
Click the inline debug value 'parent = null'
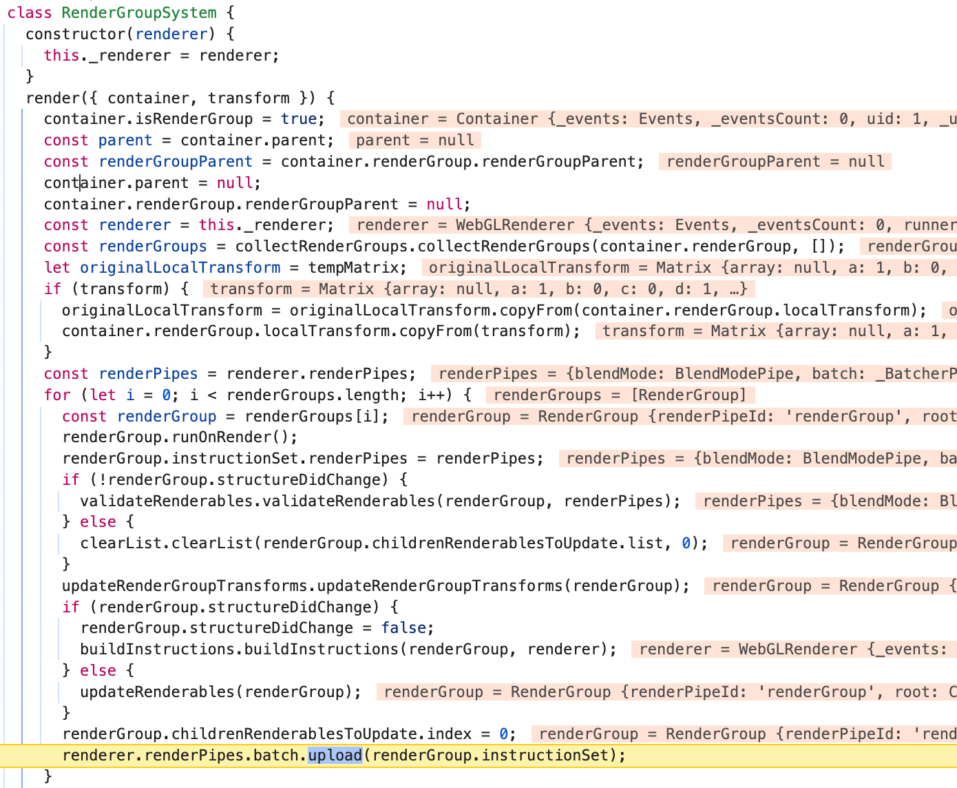(x=415, y=141)
